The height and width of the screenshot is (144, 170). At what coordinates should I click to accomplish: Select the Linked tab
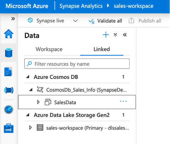[x=102, y=49]
